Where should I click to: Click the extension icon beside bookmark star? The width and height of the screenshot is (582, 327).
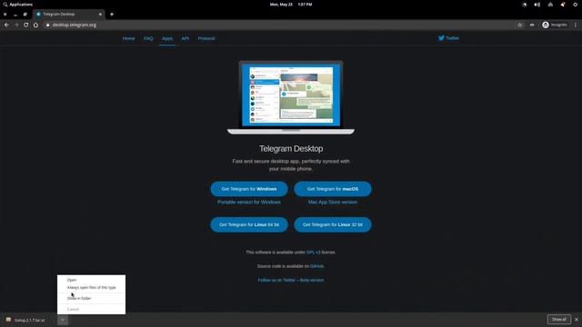point(532,25)
